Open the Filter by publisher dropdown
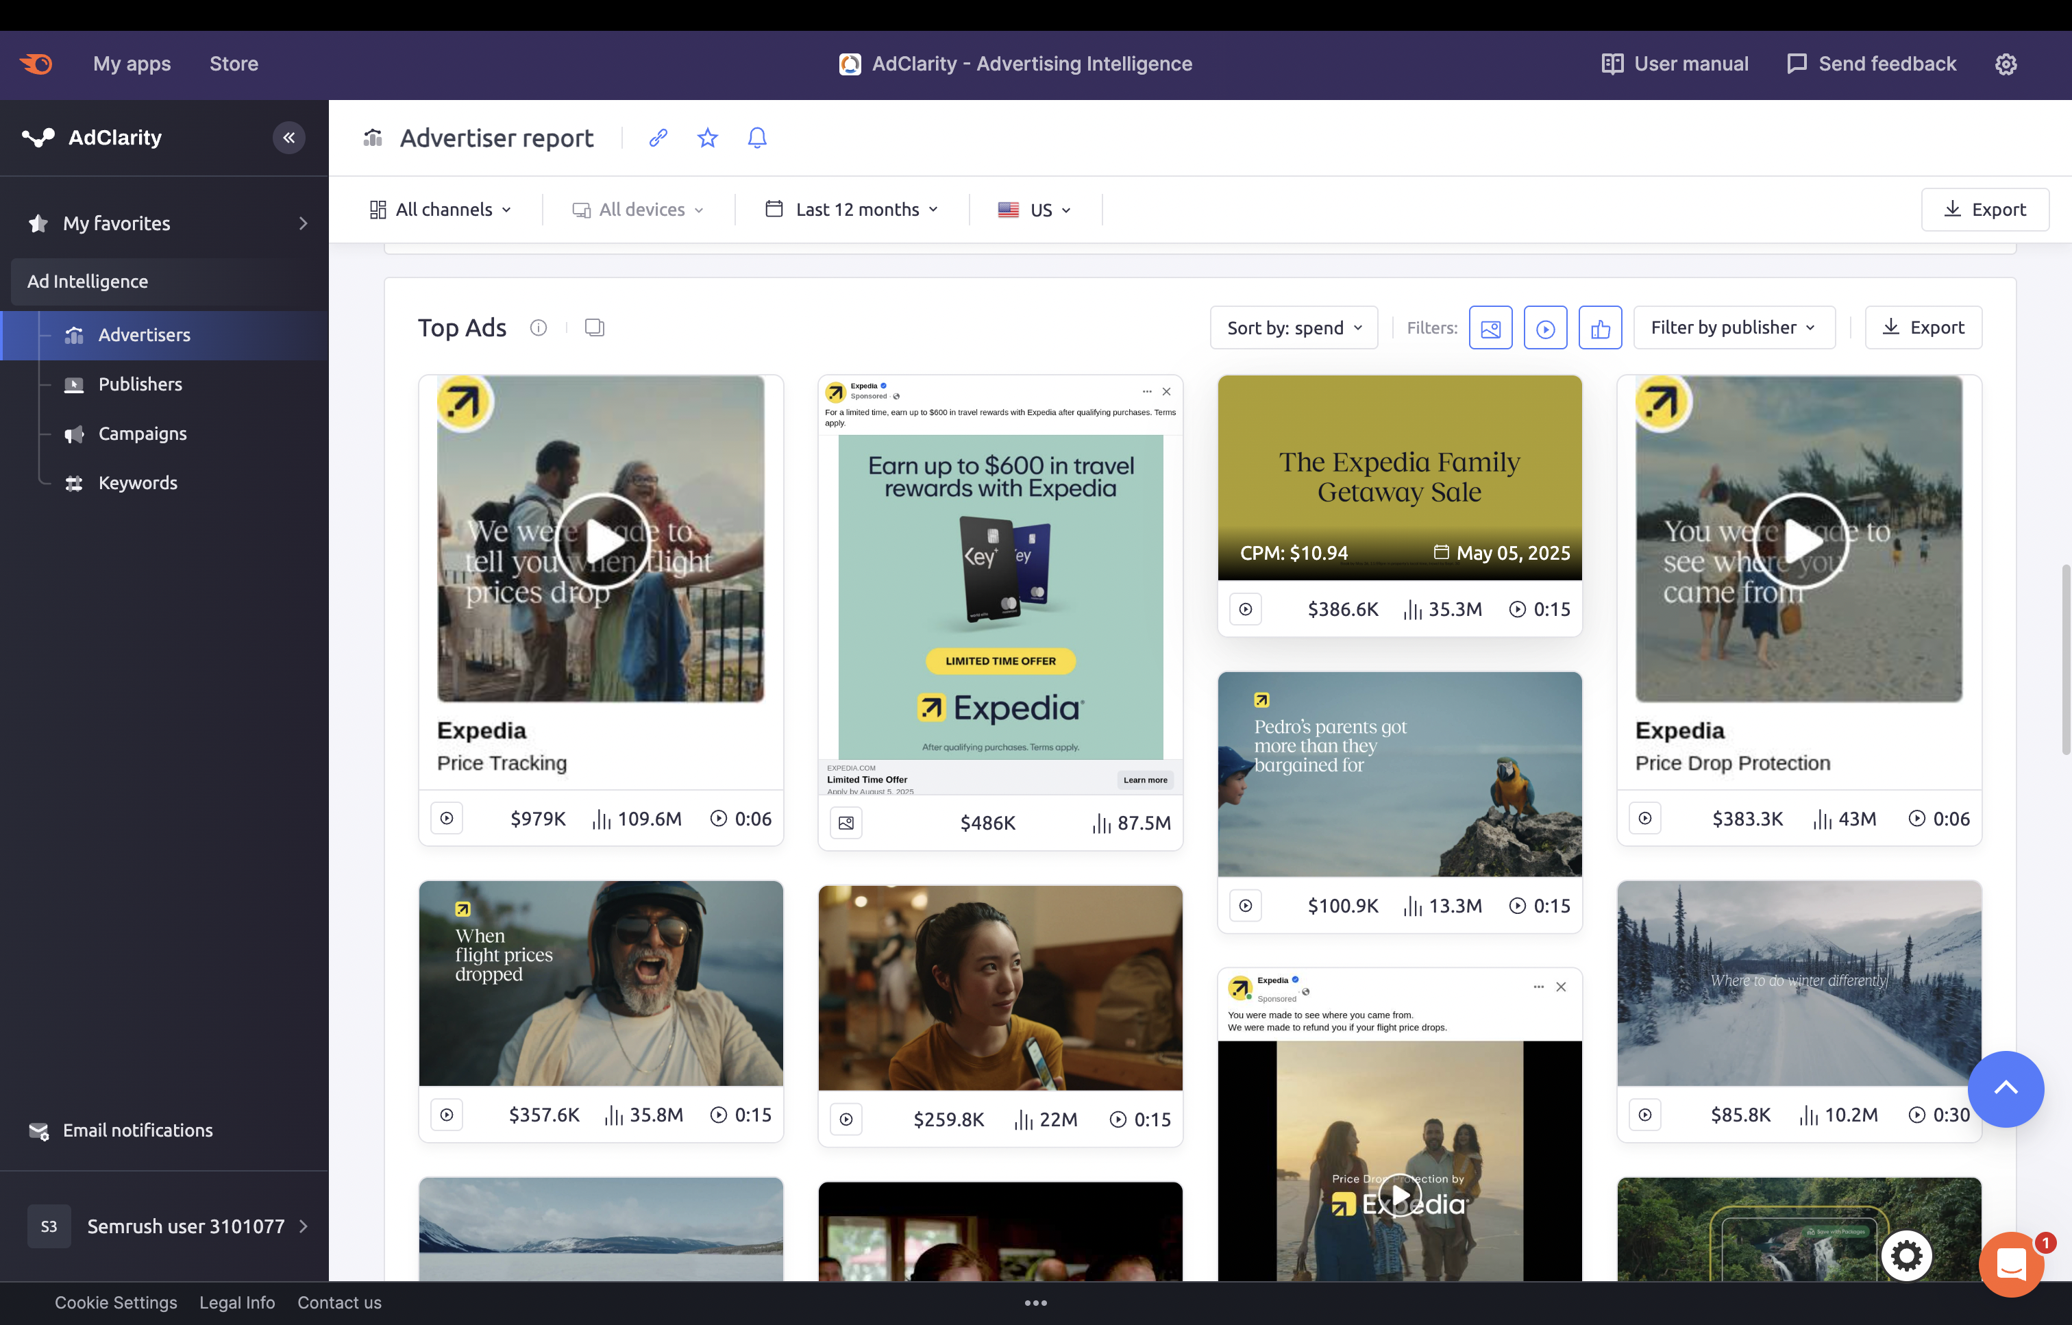 [1733, 327]
